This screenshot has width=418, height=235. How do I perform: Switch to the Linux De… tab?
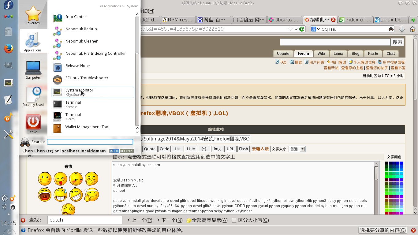(391, 20)
